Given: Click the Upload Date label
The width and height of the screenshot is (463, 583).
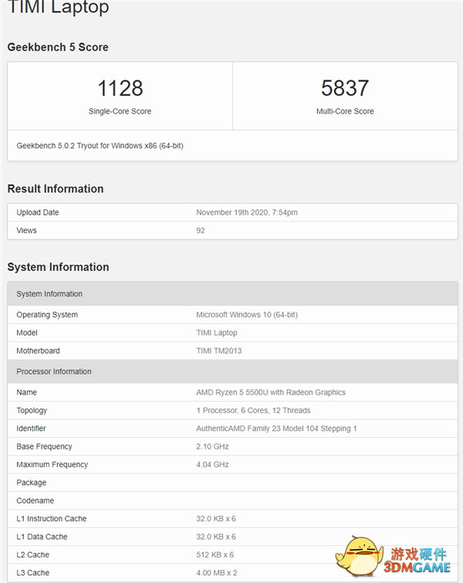Looking at the screenshot, I should click(x=38, y=212).
